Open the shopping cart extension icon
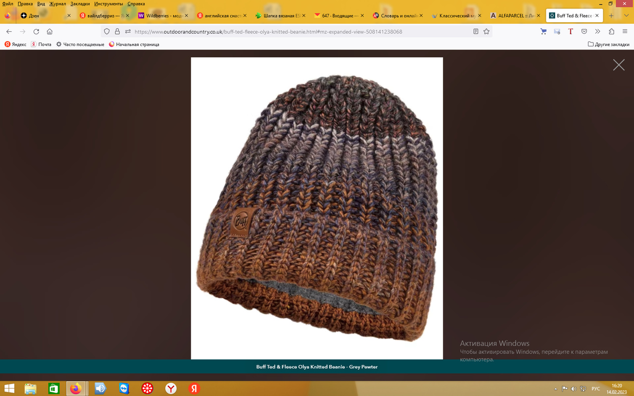Screen dimensions: 634x396 tap(543, 31)
